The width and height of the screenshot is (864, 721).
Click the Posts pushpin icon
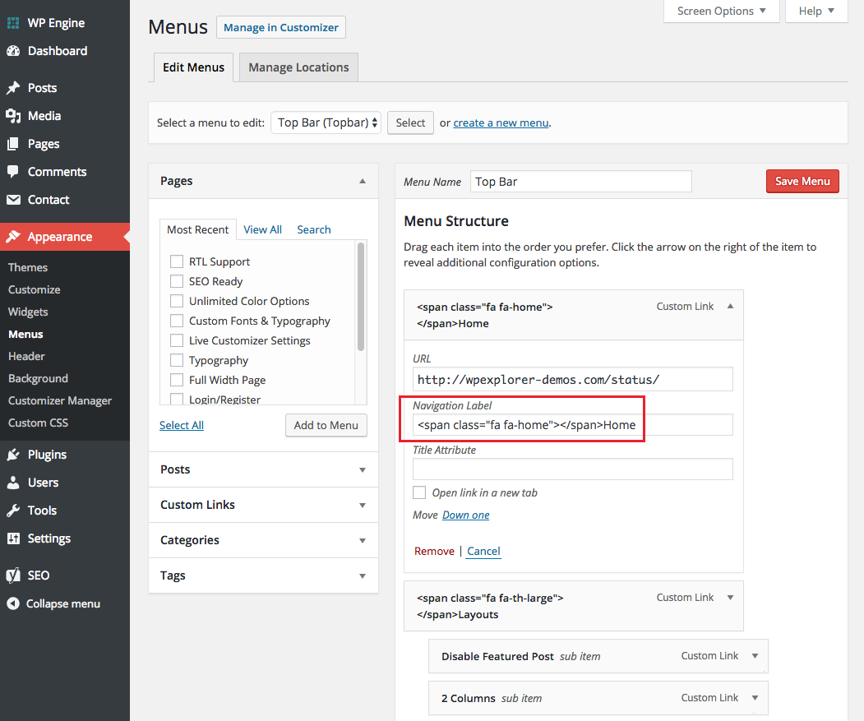pyautogui.click(x=13, y=88)
